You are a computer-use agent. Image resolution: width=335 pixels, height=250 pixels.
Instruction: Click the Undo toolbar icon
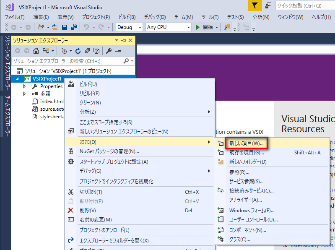point(86,27)
